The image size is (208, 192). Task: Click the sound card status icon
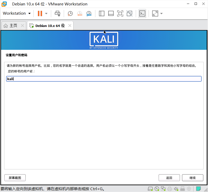pos(176,189)
